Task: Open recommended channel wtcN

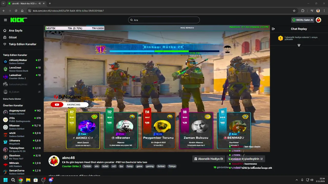Action: [22, 134]
